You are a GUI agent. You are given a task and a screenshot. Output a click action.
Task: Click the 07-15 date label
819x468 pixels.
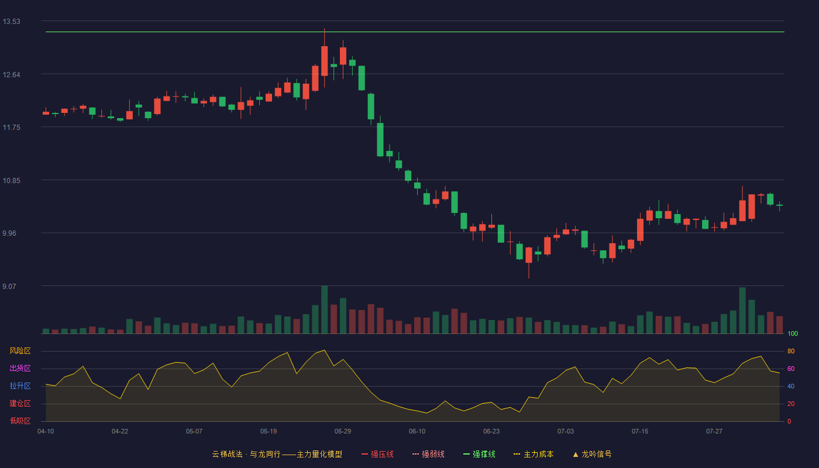tap(640, 431)
